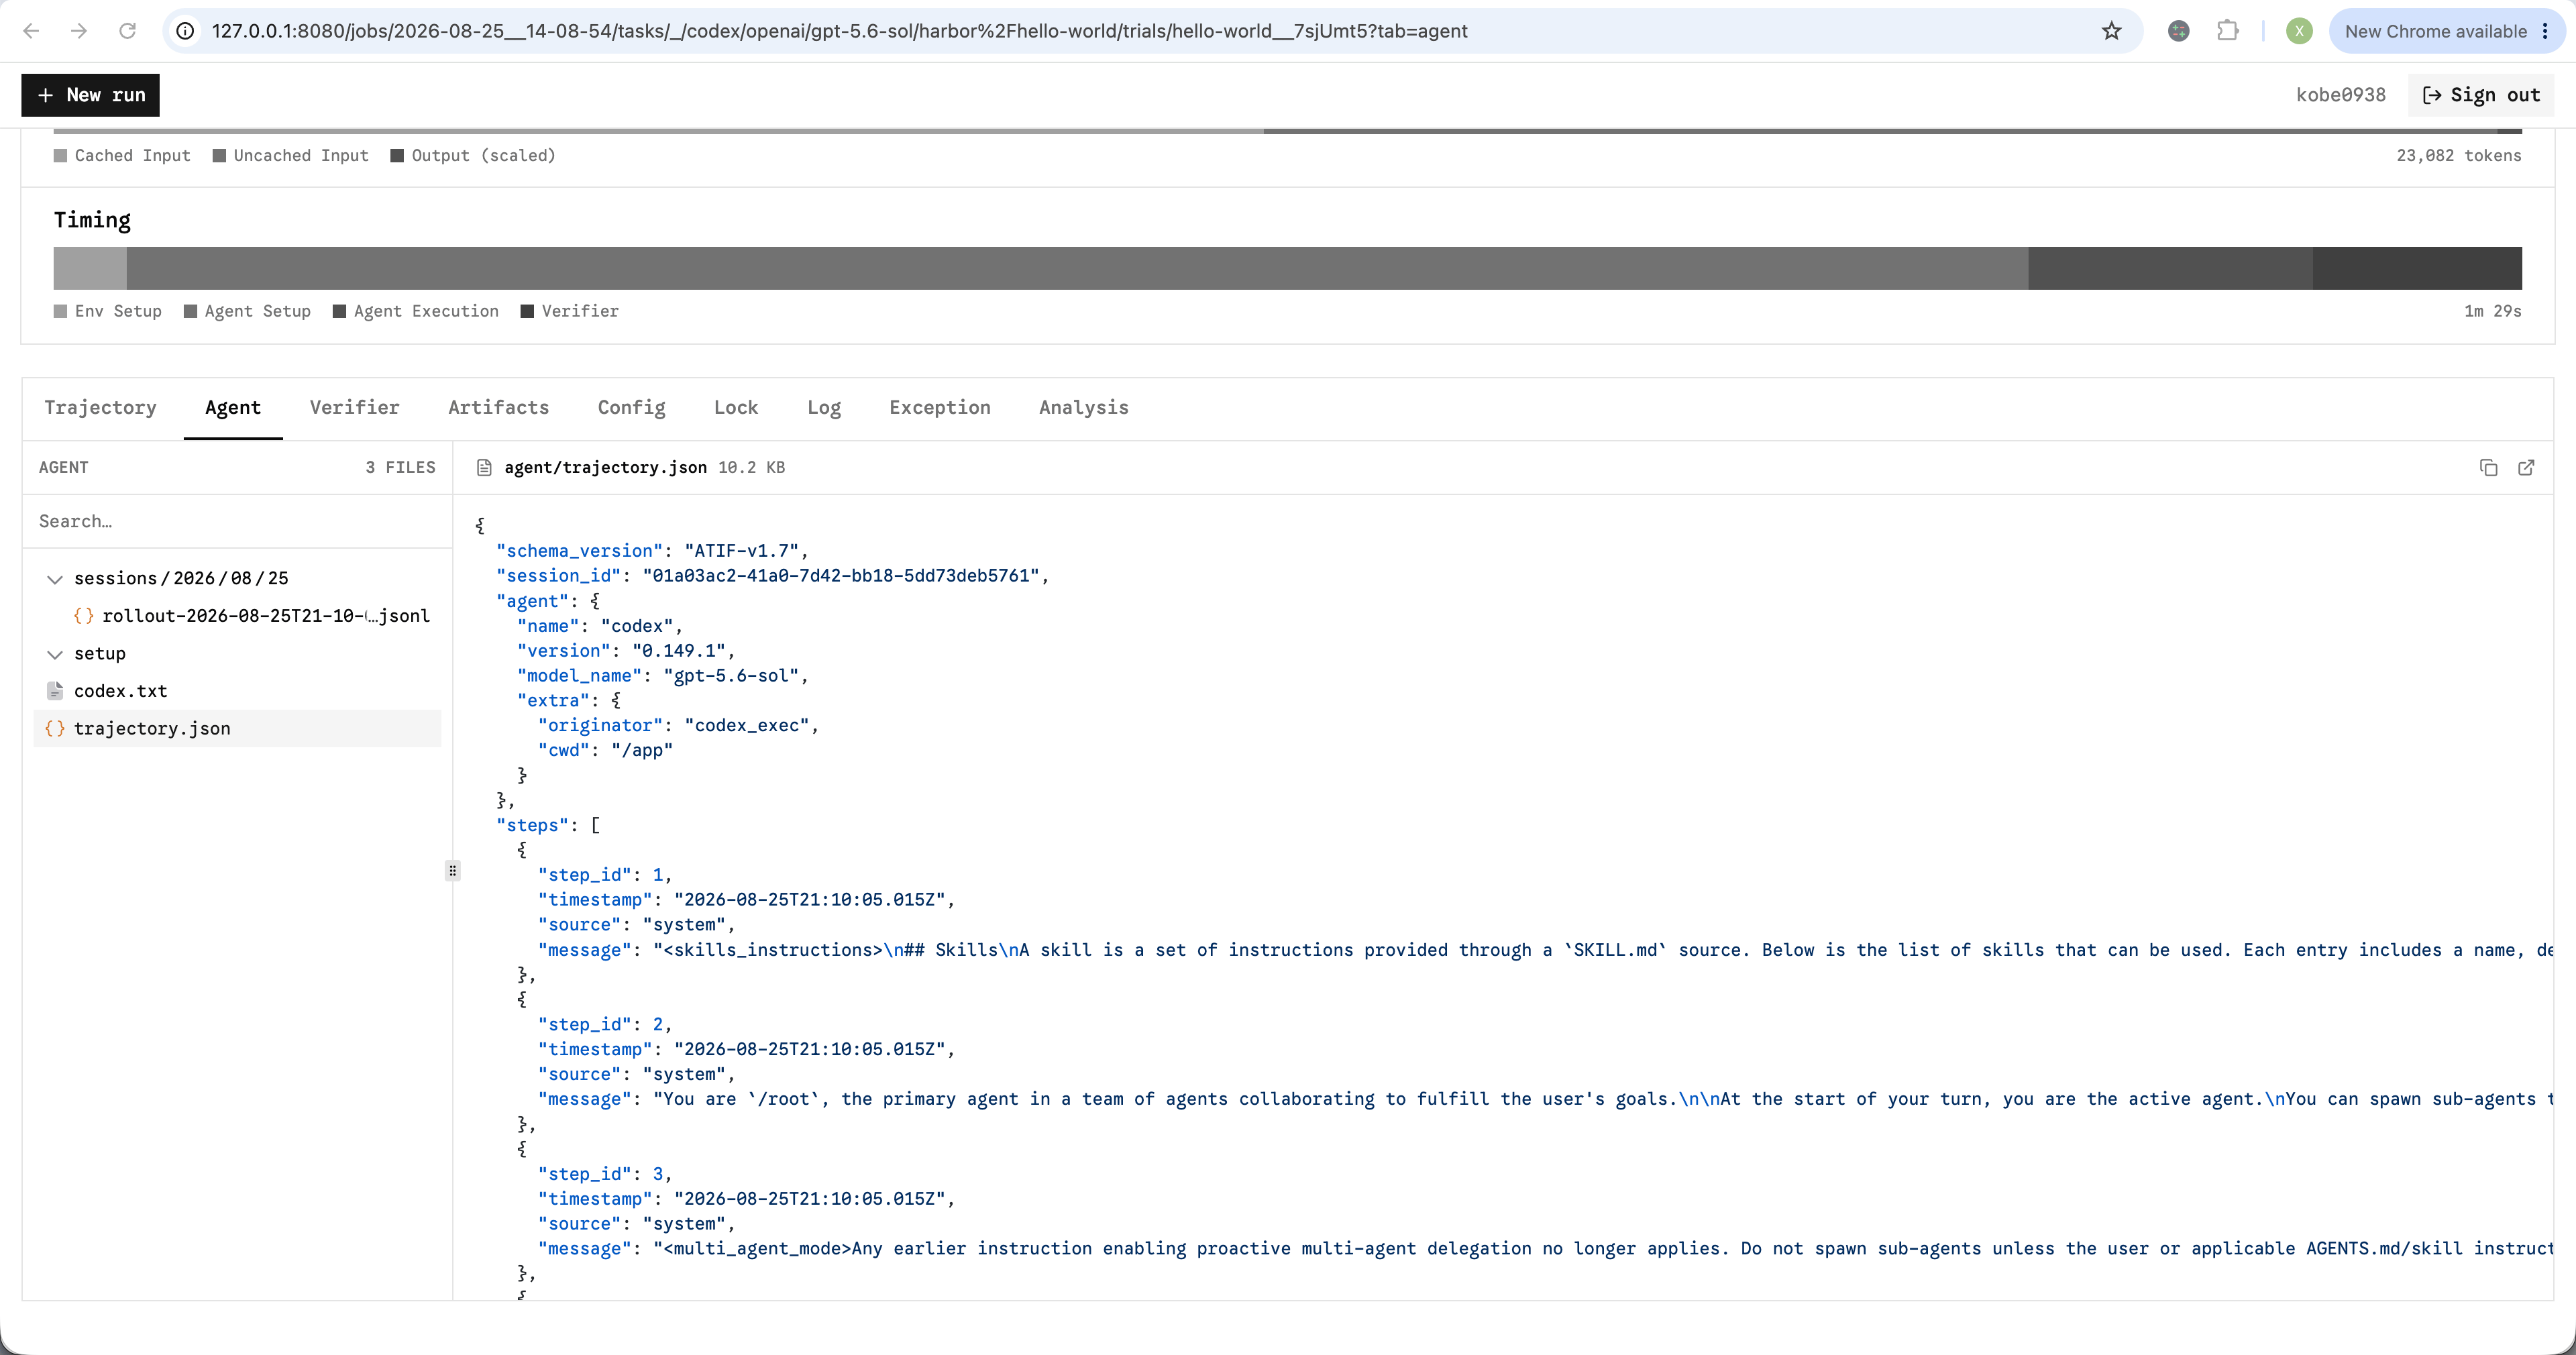This screenshot has width=2576, height=1355.
Task: Click the Cached Input legend swatch
Action: click(x=60, y=156)
